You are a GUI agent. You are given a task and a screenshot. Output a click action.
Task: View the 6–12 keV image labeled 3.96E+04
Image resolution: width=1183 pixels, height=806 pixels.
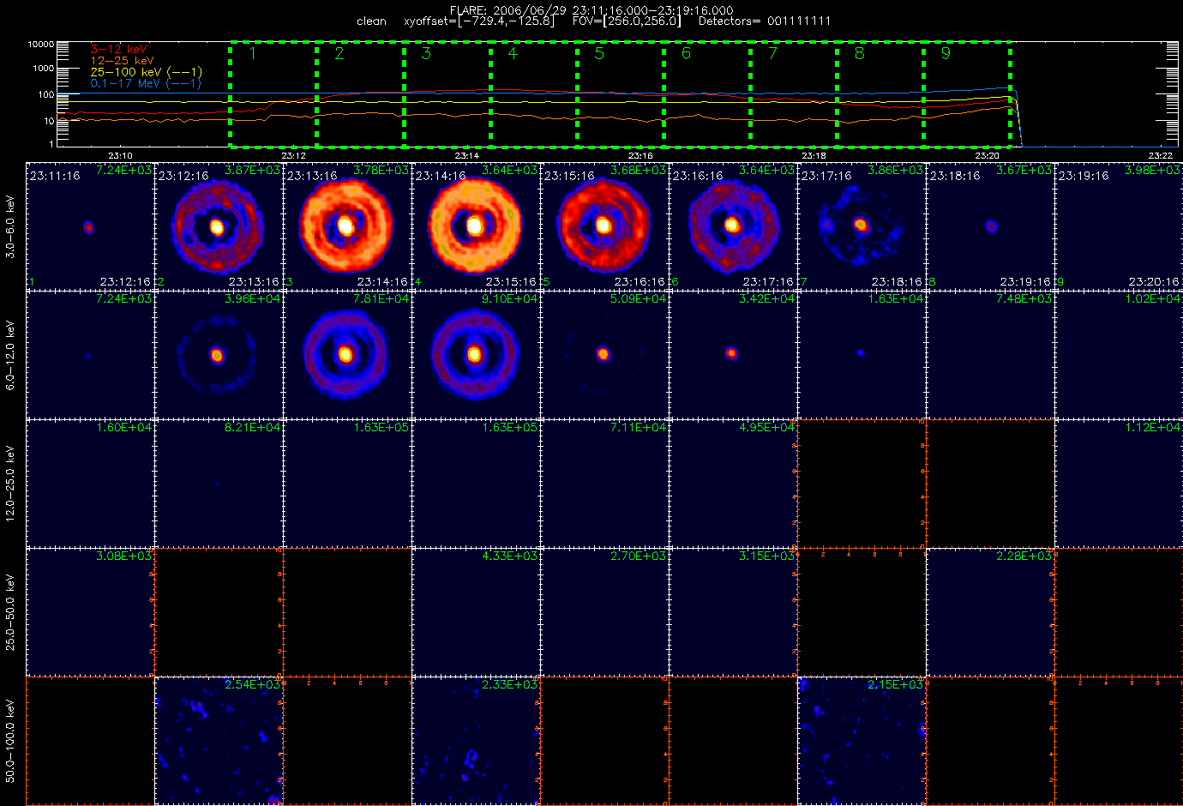click(219, 355)
